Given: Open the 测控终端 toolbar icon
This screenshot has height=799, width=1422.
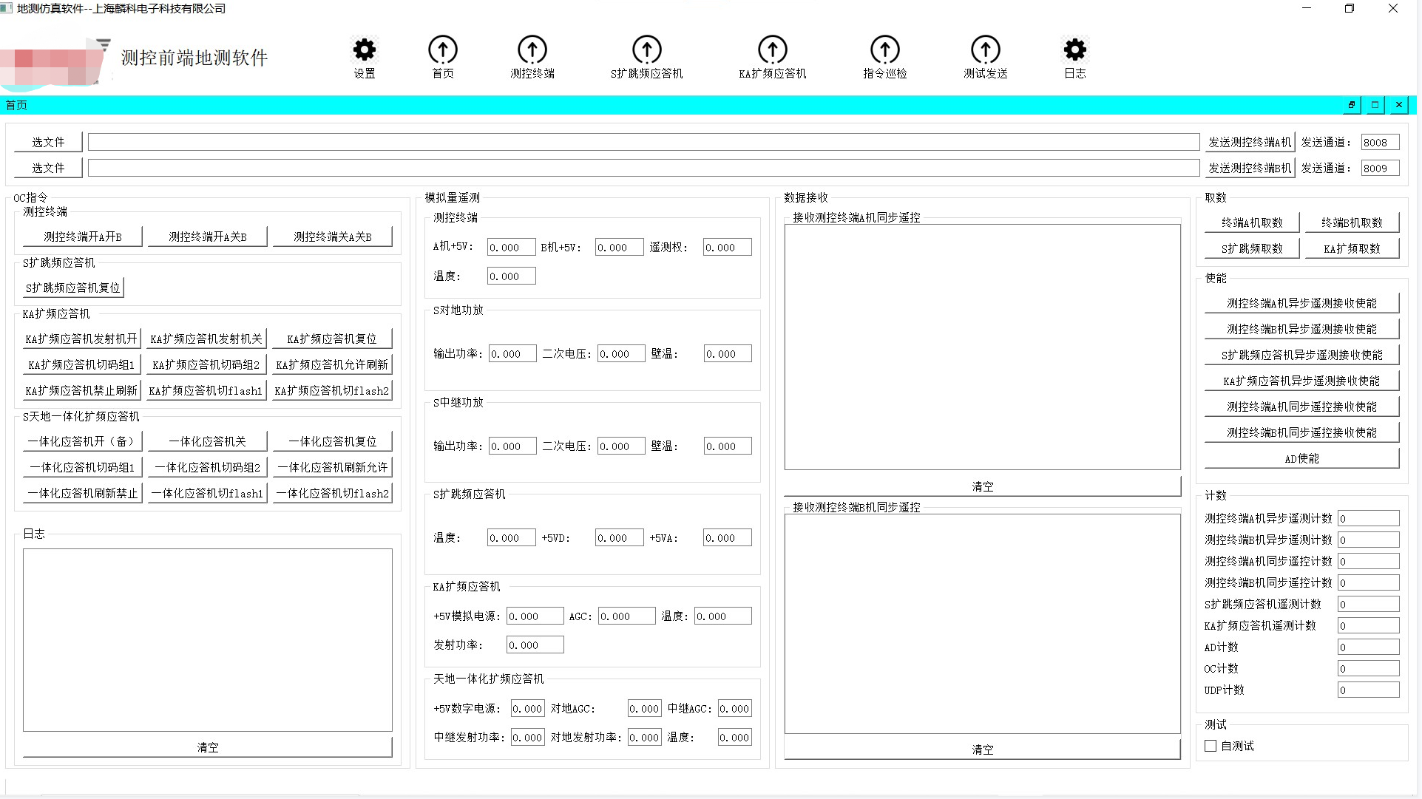Looking at the screenshot, I should [532, 50].
